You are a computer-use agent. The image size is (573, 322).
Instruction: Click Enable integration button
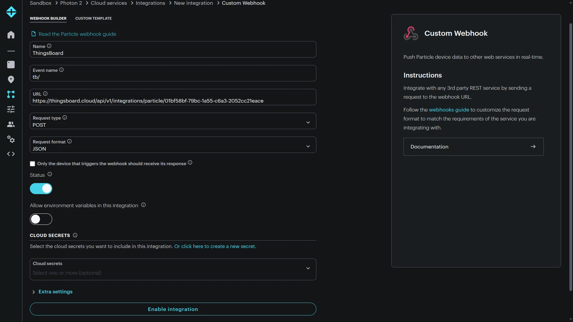pyautogui.click(x=173, y=309)
